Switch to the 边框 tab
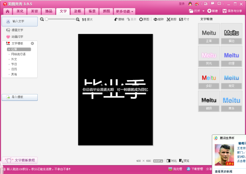Viewport: 246px width, 174px height. [x=78, y=11]
